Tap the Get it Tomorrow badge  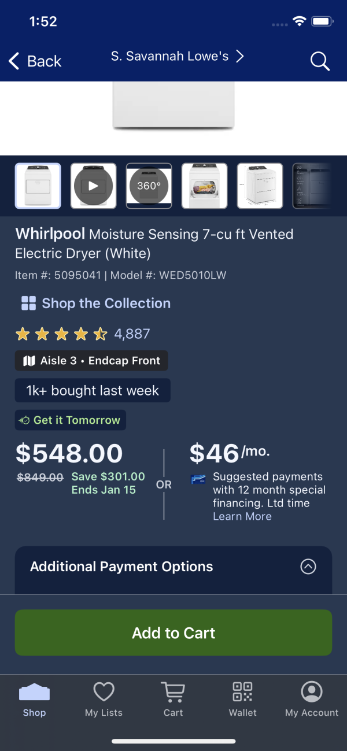tap(71, 420)
